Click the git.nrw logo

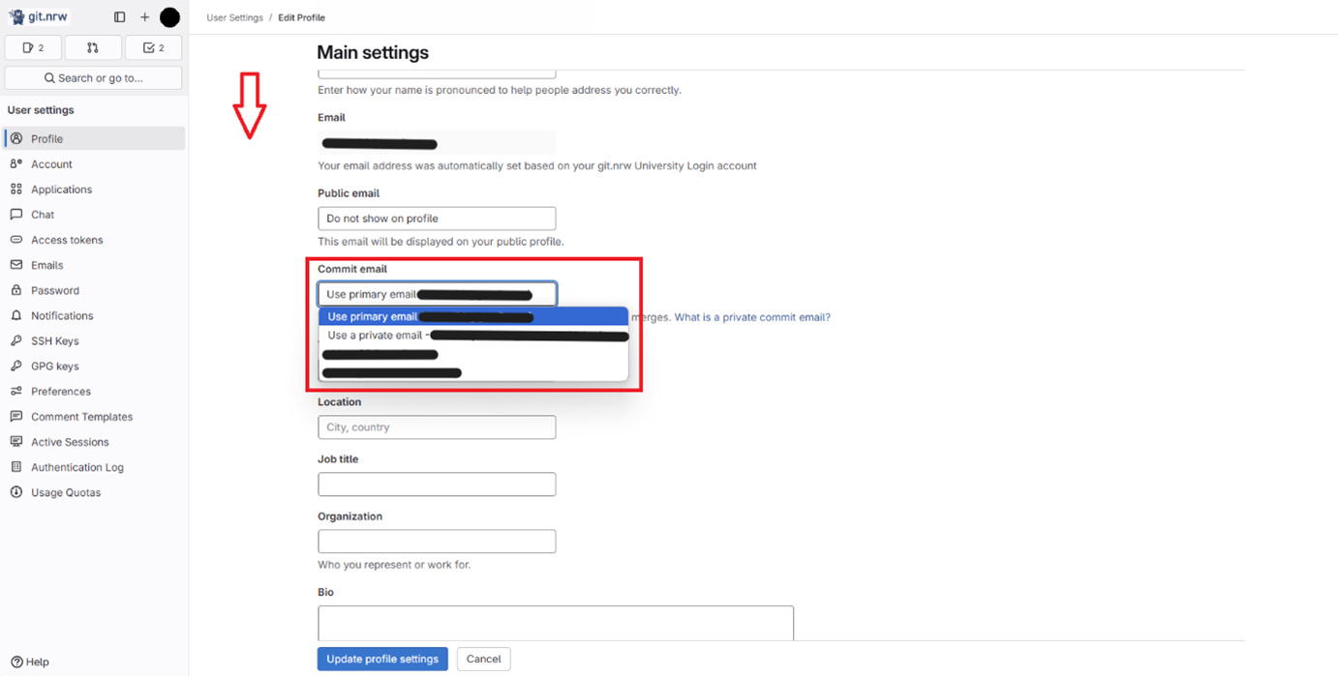pos(41,15)
